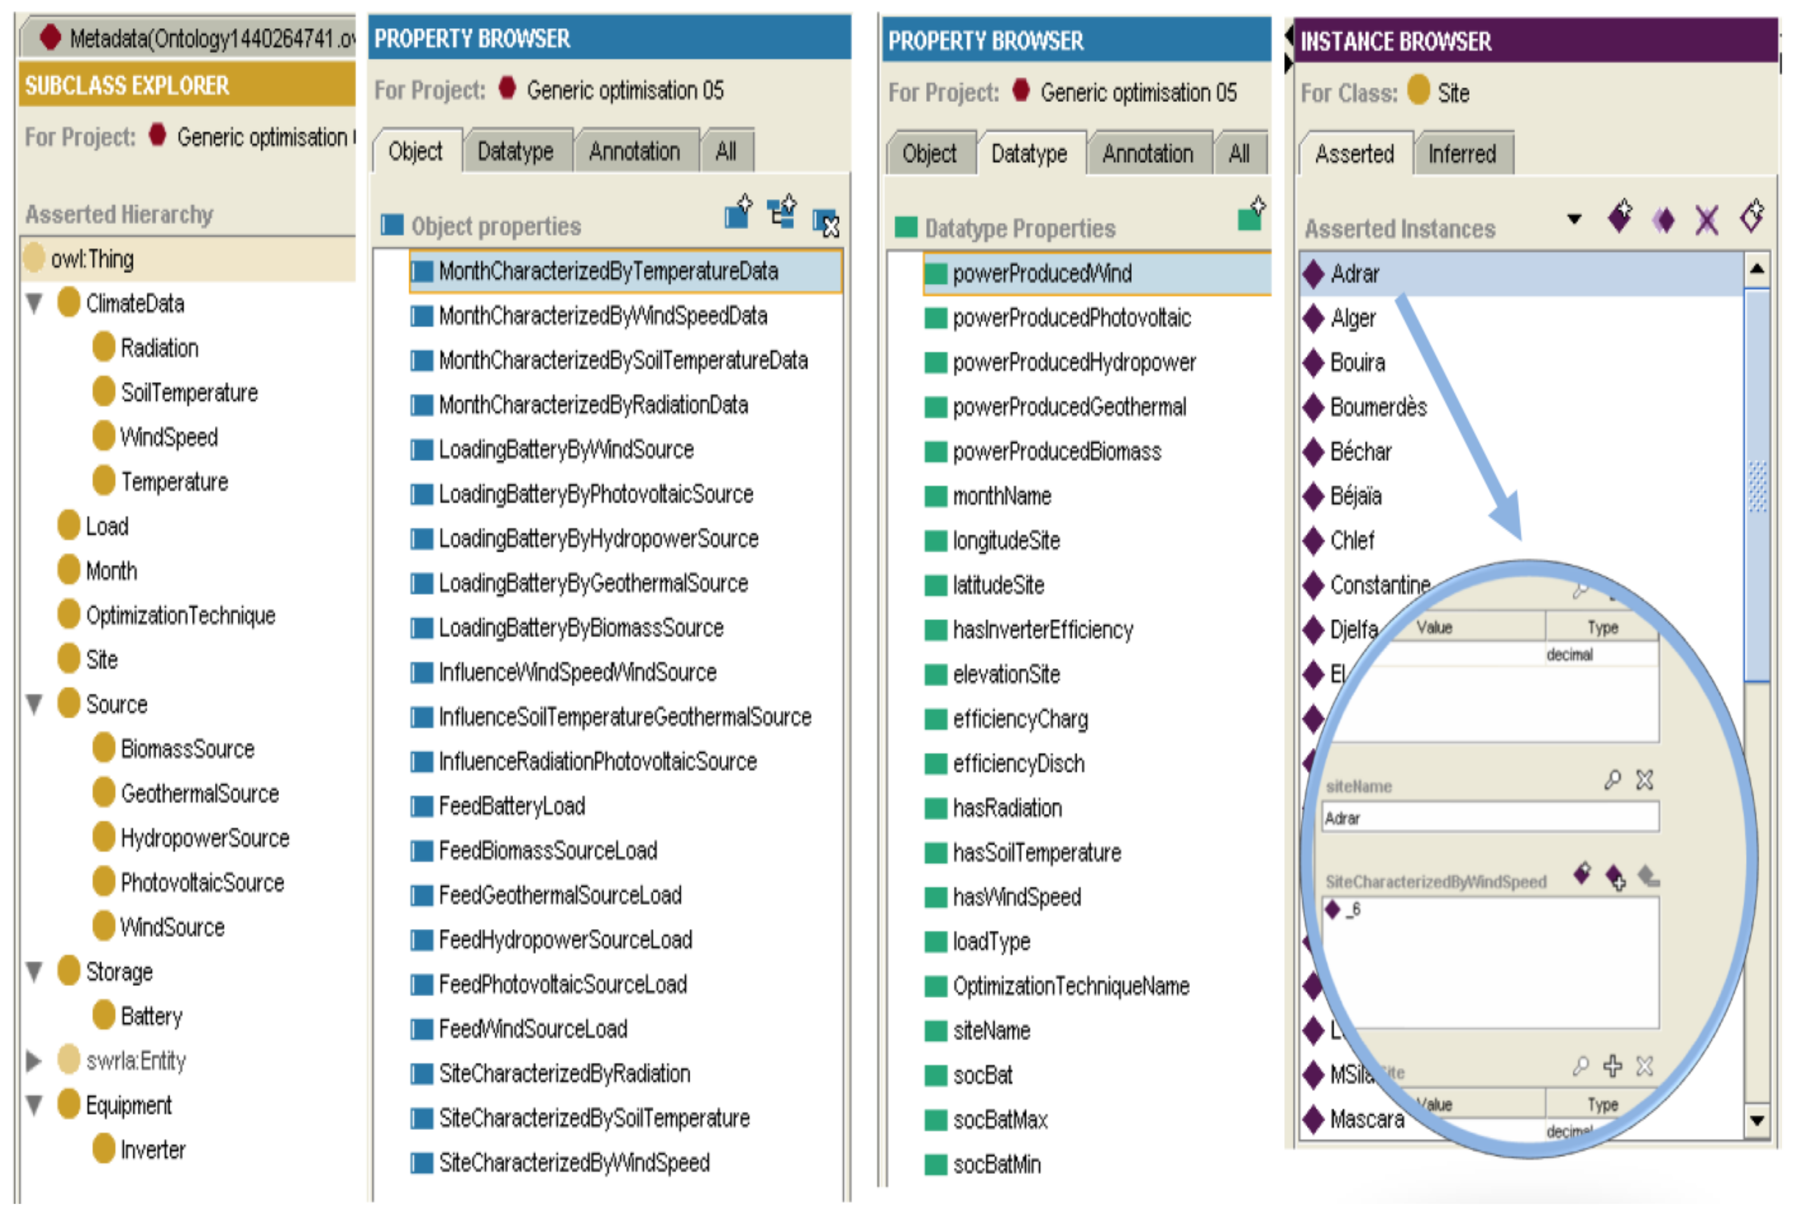This screenshot has width=1799, height=1225.
Task: Click the instance list scrollbar thumb
Action: 1757,485
